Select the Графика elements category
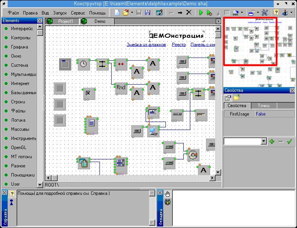The height and width of the screenshot is (228, 297). 19,47
